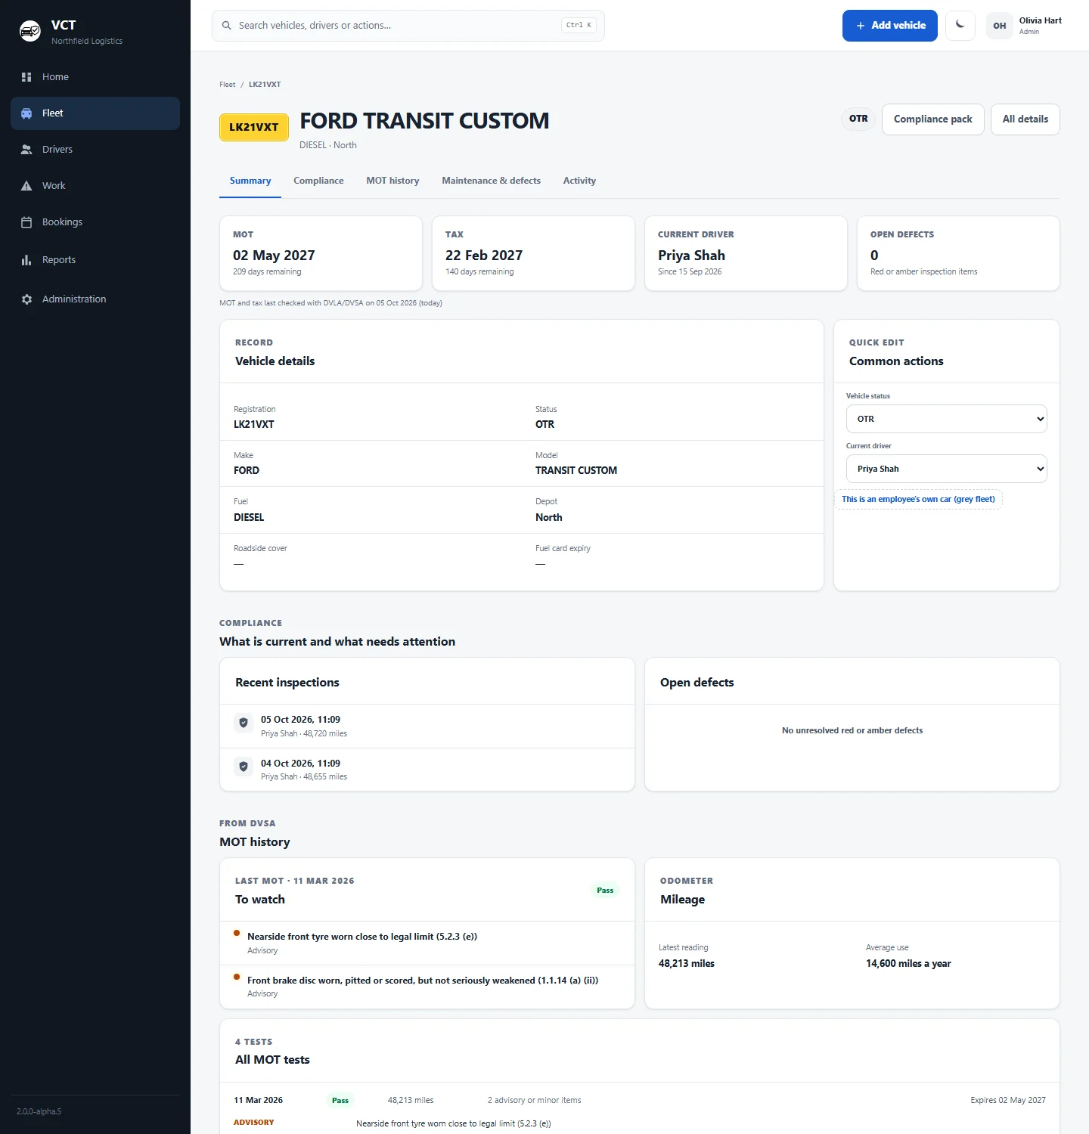
Task: Click the version 2.0.0-alpha.5 label
Action: pyautogui.click(x=39, y=1111)
